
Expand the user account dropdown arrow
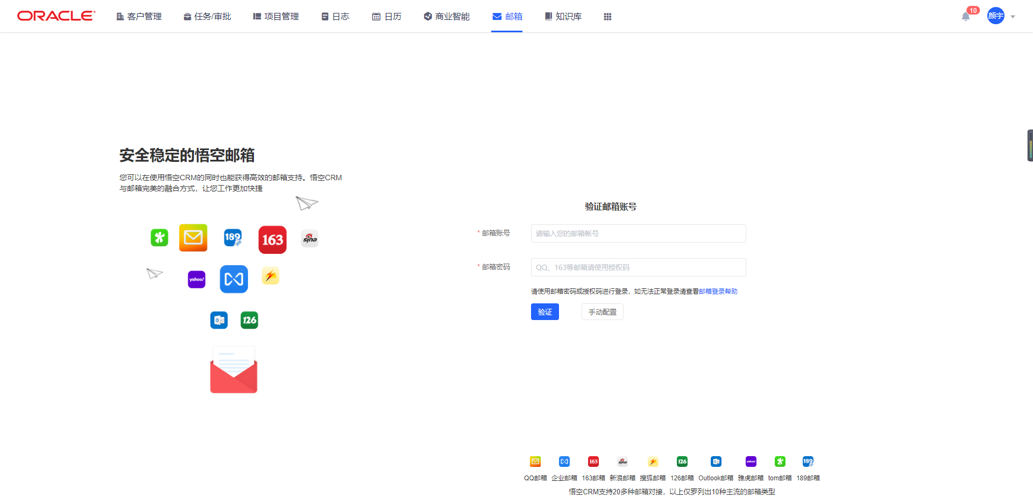(x=1013, y=17)
